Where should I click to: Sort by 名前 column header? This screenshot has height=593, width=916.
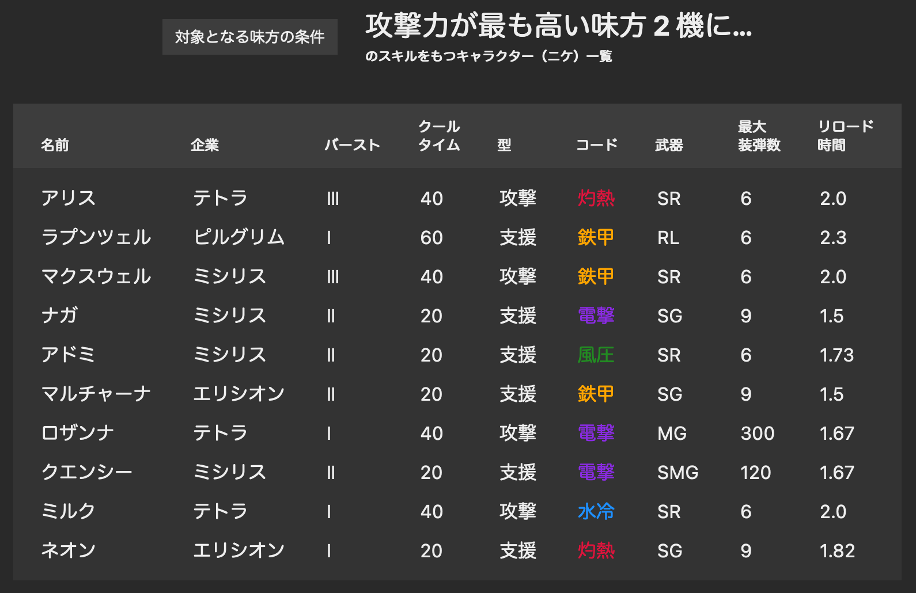tap(55, 145)
